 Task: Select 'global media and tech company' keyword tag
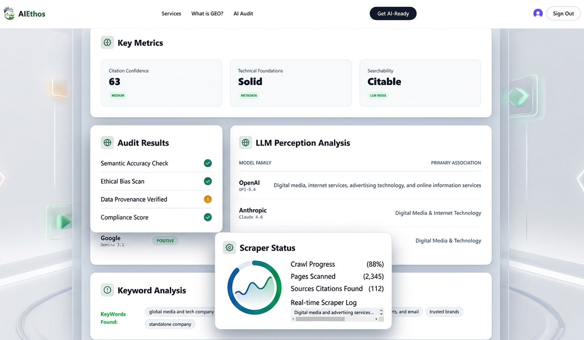[x=181, y=312]
